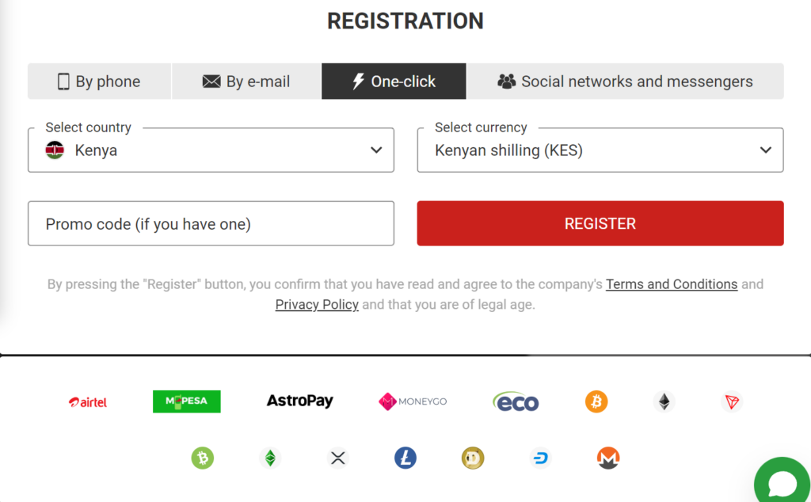
Task: Select the AstroPay payment option
Action: (299, 401)
